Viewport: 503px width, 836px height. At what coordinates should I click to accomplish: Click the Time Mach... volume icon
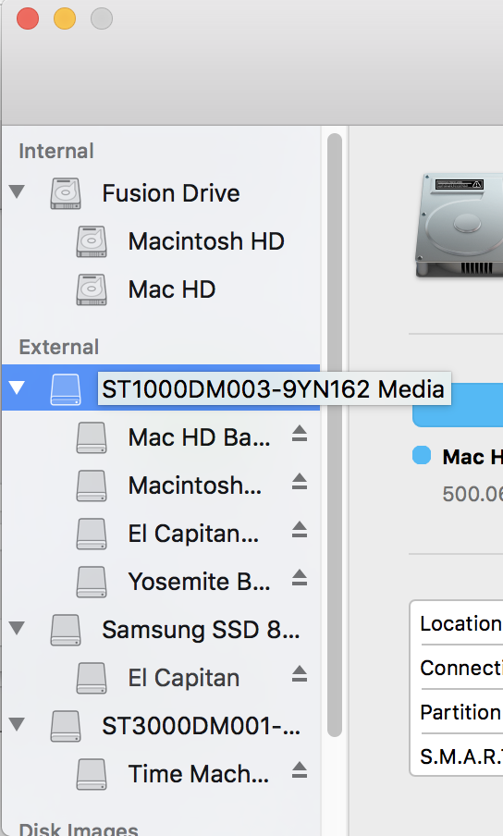point(92,774)
